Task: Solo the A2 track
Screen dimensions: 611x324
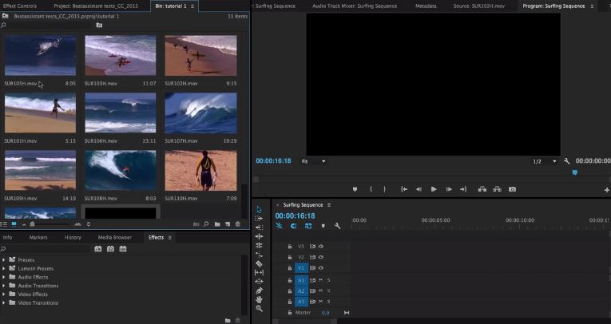Action: point(329,291)
